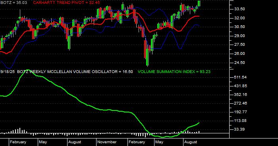Click the 32.00 price axis value
The width and height of the screenshot is (278, 146).
tap(240, 18)
